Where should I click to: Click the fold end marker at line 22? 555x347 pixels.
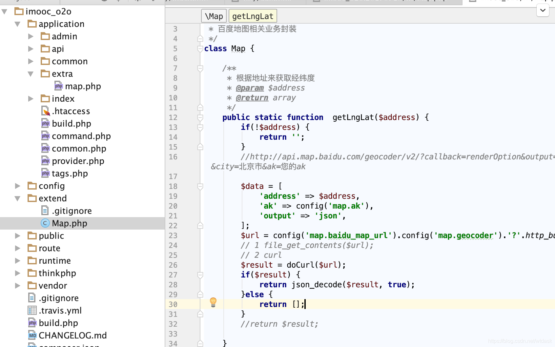200,226
